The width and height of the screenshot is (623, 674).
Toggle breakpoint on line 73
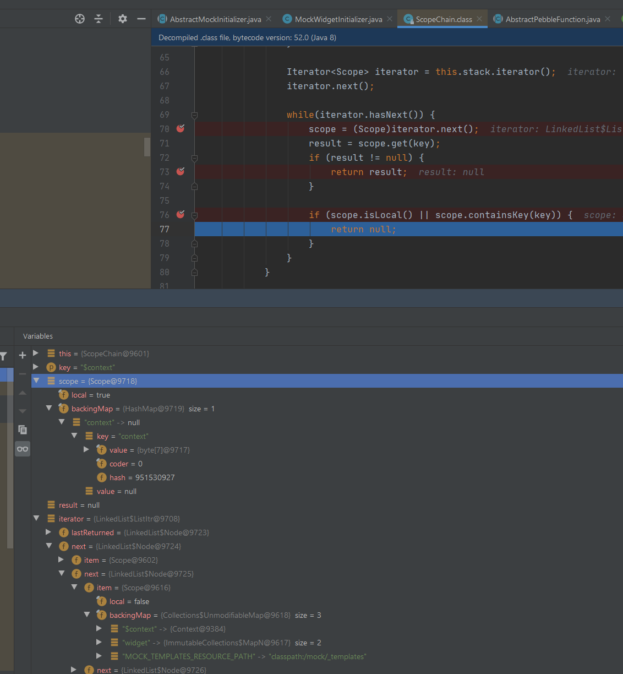click(181, 171)
